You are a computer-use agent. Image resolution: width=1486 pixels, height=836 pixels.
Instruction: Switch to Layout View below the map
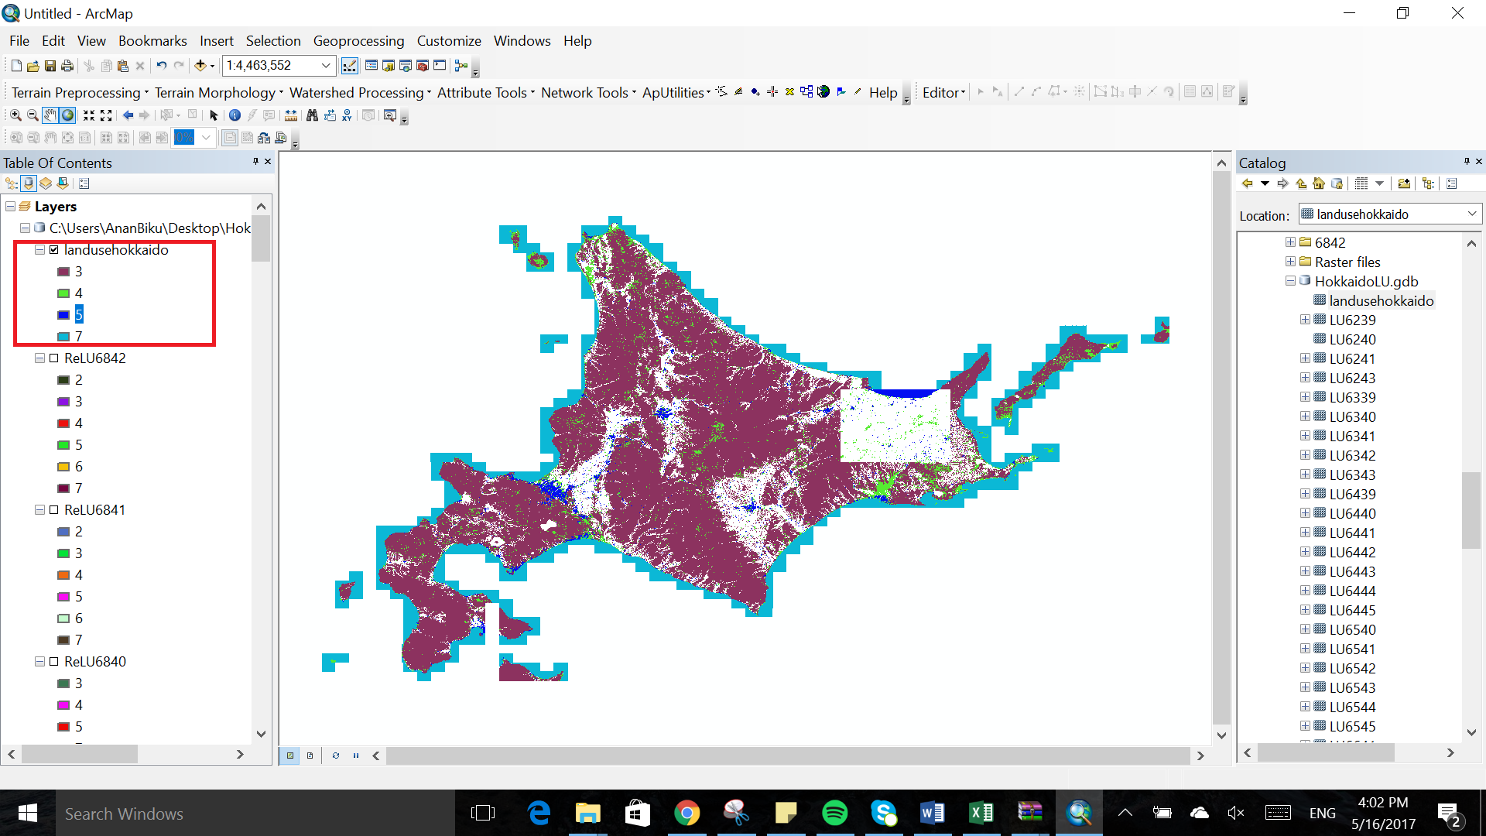tap(310, 755)
